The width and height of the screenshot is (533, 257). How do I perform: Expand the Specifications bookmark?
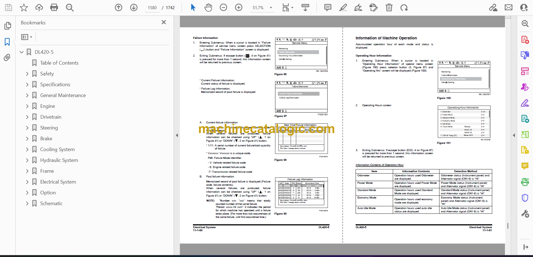[x=27, y=85]
